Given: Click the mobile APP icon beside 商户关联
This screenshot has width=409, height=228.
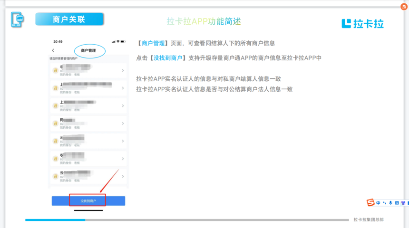Looking at the screenshot, I should (x=17, y=19).
